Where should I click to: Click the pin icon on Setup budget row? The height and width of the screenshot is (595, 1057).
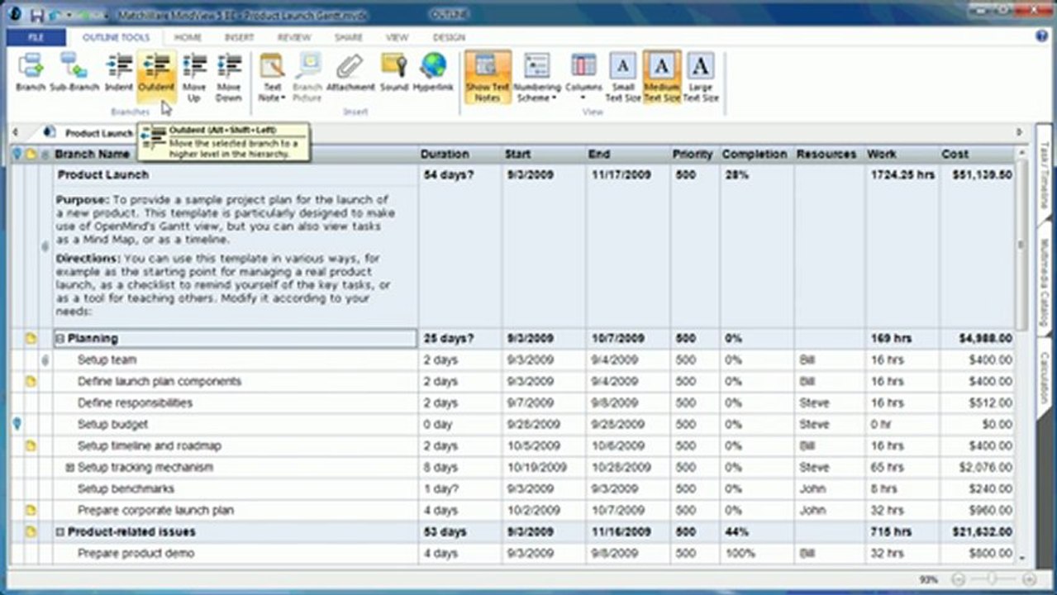click(x=17, y=424)
